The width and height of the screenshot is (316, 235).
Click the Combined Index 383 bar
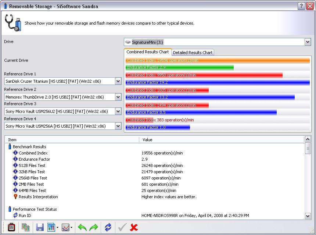click(140, 120)
